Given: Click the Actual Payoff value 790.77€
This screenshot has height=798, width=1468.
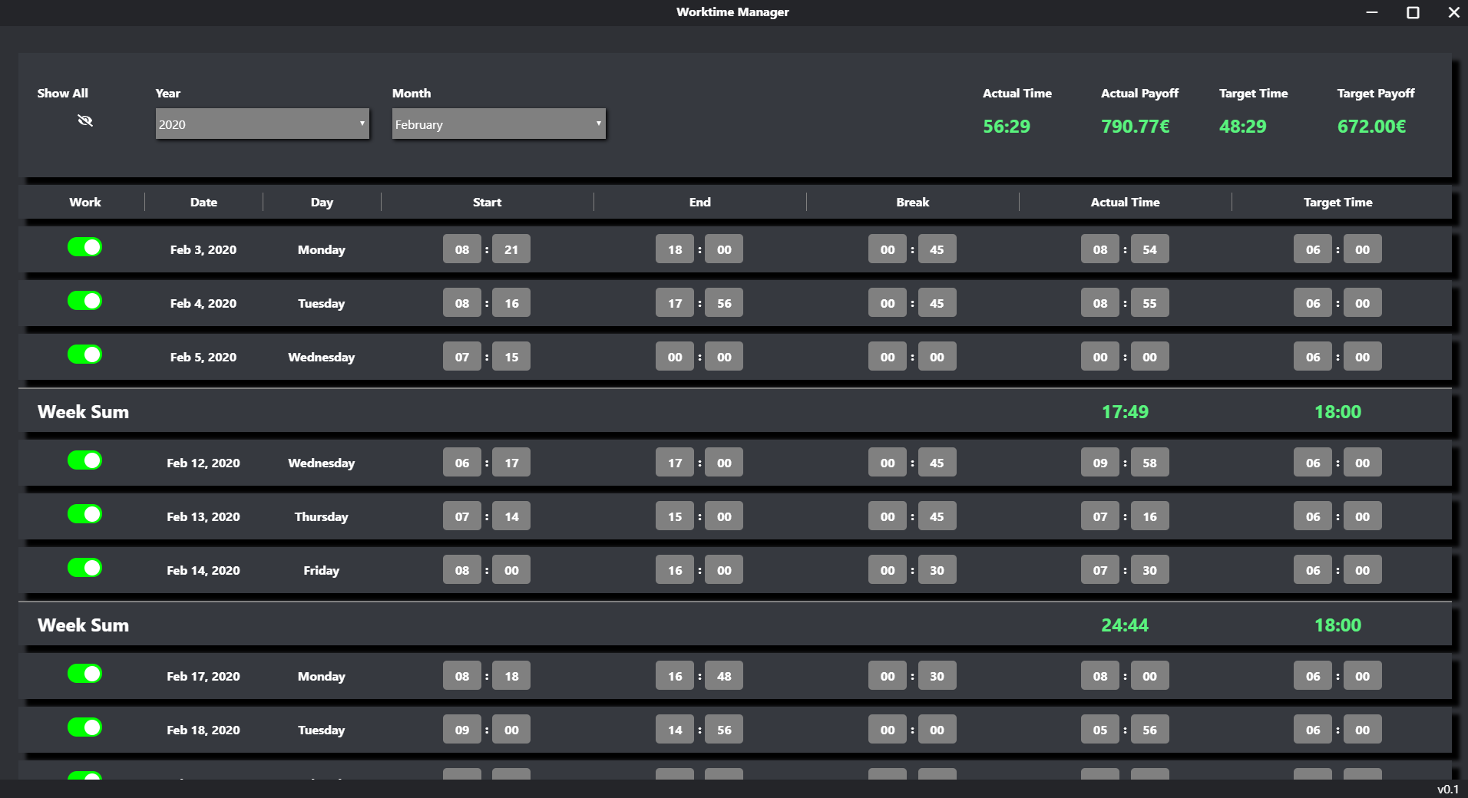Looking at the screenshot, I should pos(1135,127).
